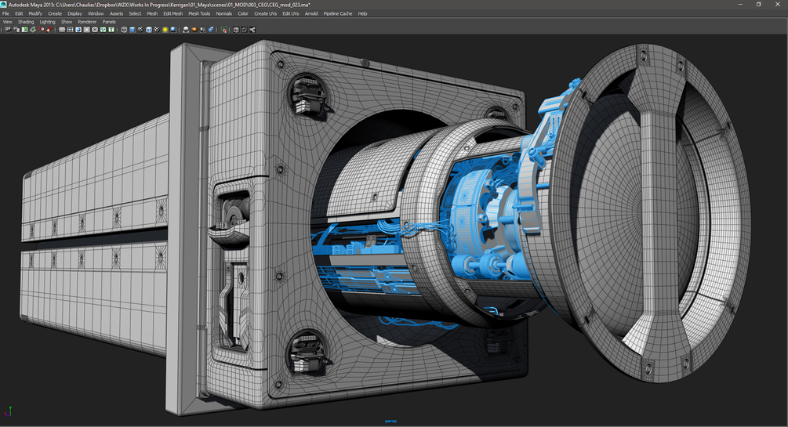Click the camera Bookmarks icon
This screenshot has width=788, height=427.
[24, 30]
